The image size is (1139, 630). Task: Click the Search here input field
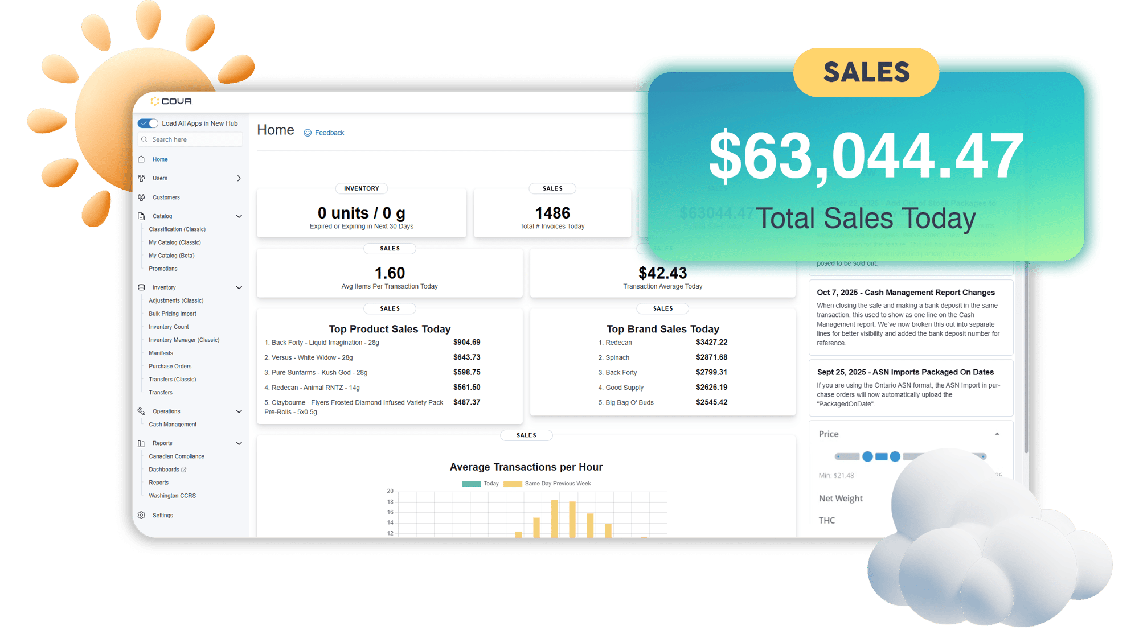(190, 139)
